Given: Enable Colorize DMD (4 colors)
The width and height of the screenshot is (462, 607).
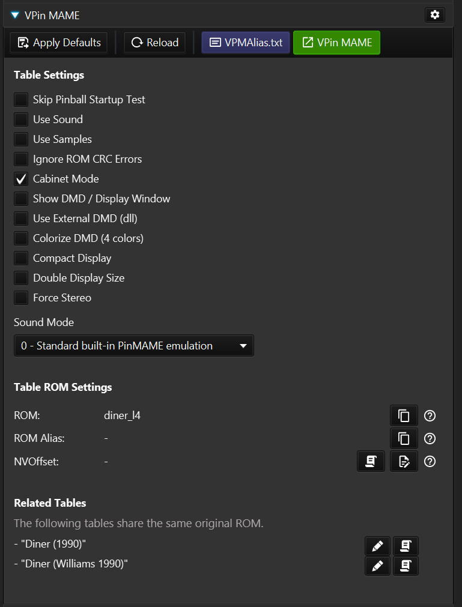Looking at the screenshot, I should click(x=21, y=238).
